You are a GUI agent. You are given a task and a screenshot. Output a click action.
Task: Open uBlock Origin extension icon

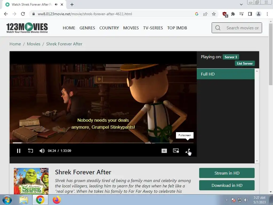(x=225, y=14)
